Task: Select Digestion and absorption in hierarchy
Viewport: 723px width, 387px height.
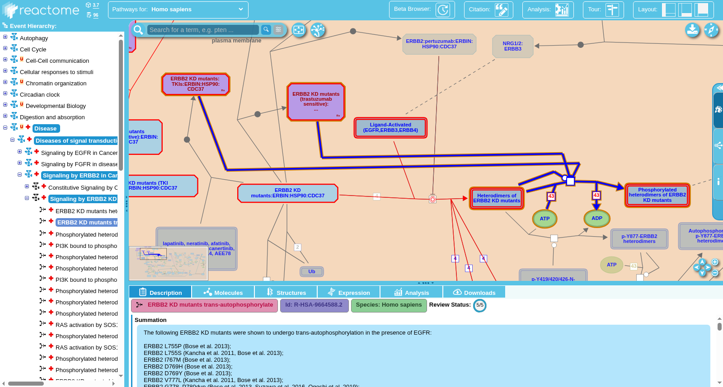Action: [x=52, y=117]
